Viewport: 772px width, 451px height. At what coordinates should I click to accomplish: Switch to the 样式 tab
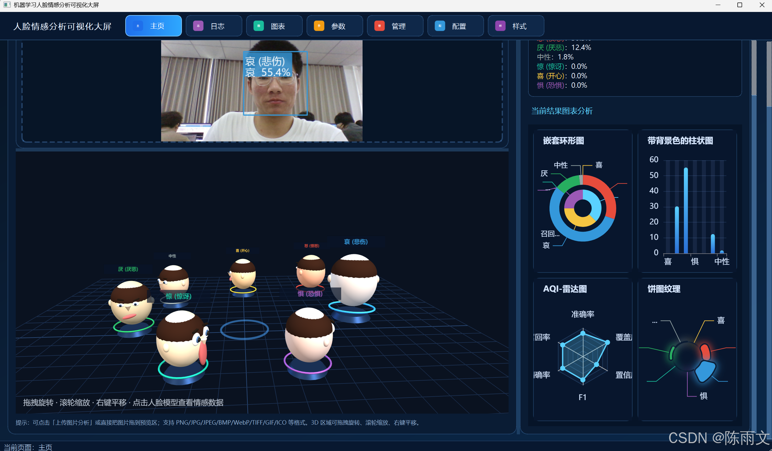pyautogui.click(x=516, y=26)
